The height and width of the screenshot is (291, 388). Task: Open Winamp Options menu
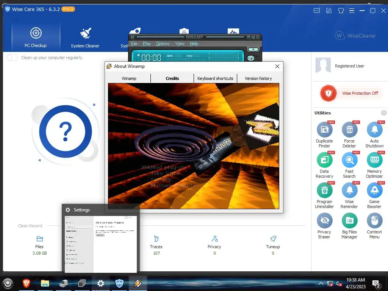pos(163,44)
